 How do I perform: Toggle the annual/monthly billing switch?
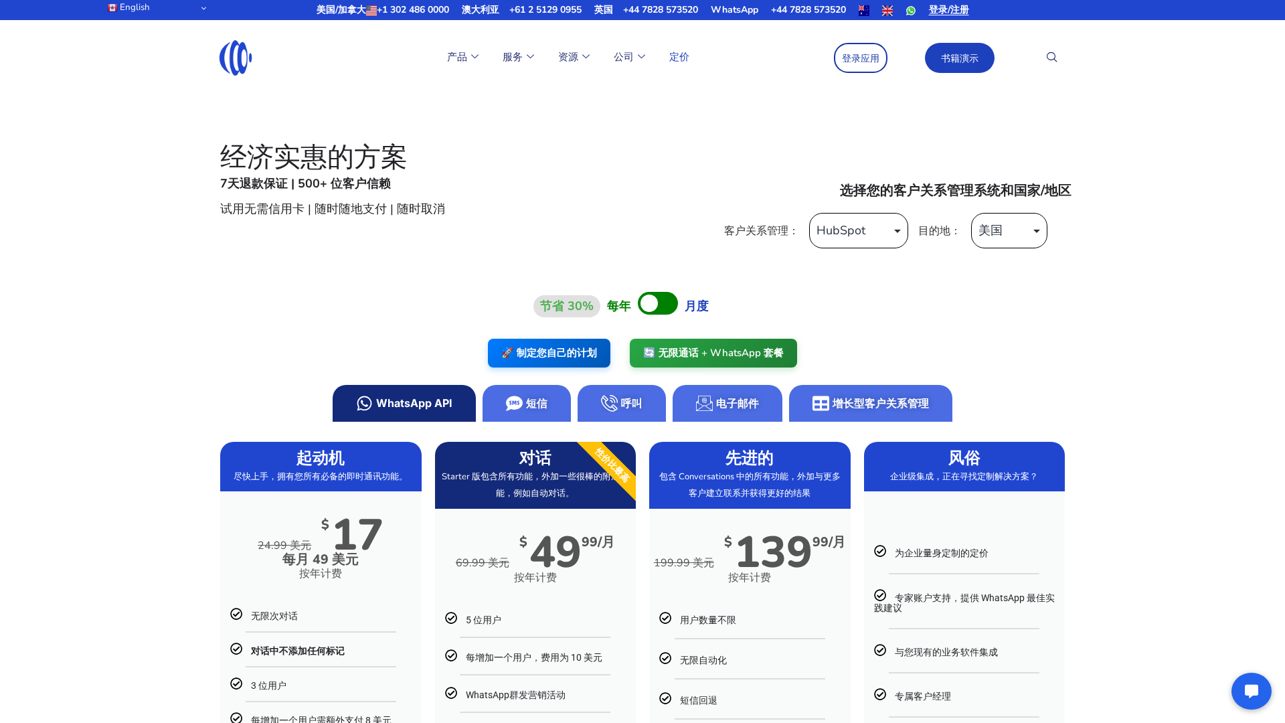(x=657, y=303)
